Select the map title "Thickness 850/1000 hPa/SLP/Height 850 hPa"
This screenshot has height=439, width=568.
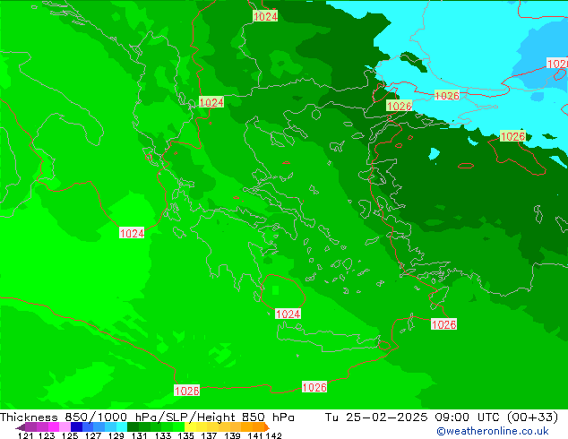(147, 417)
